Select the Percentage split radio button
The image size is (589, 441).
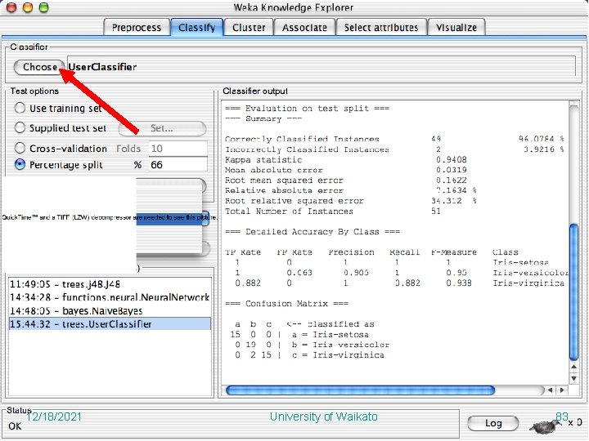pyautogui.click(x=20, y=164)
